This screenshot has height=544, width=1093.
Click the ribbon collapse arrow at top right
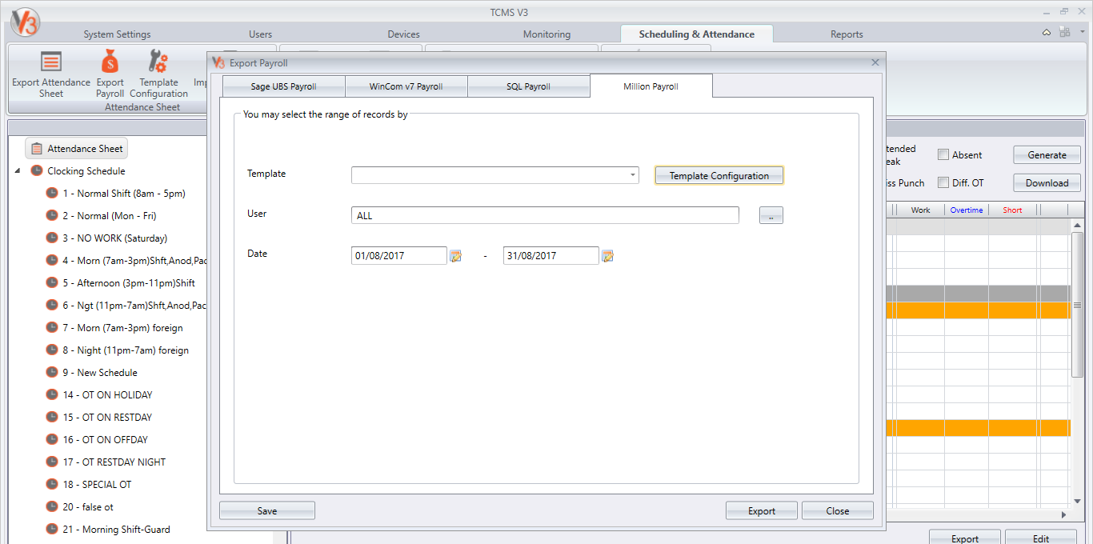tap(1047, 32)
